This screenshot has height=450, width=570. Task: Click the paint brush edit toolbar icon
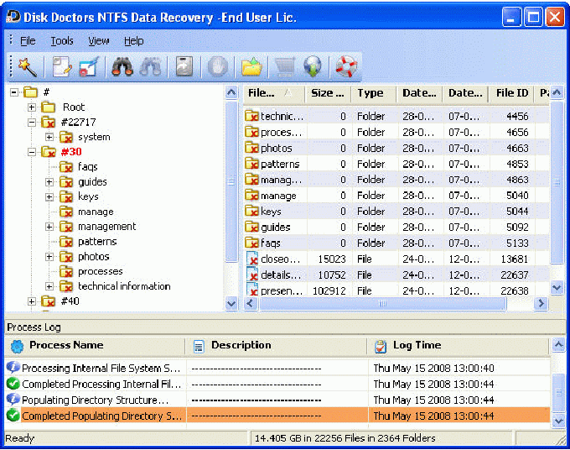(x=89, y=66)
